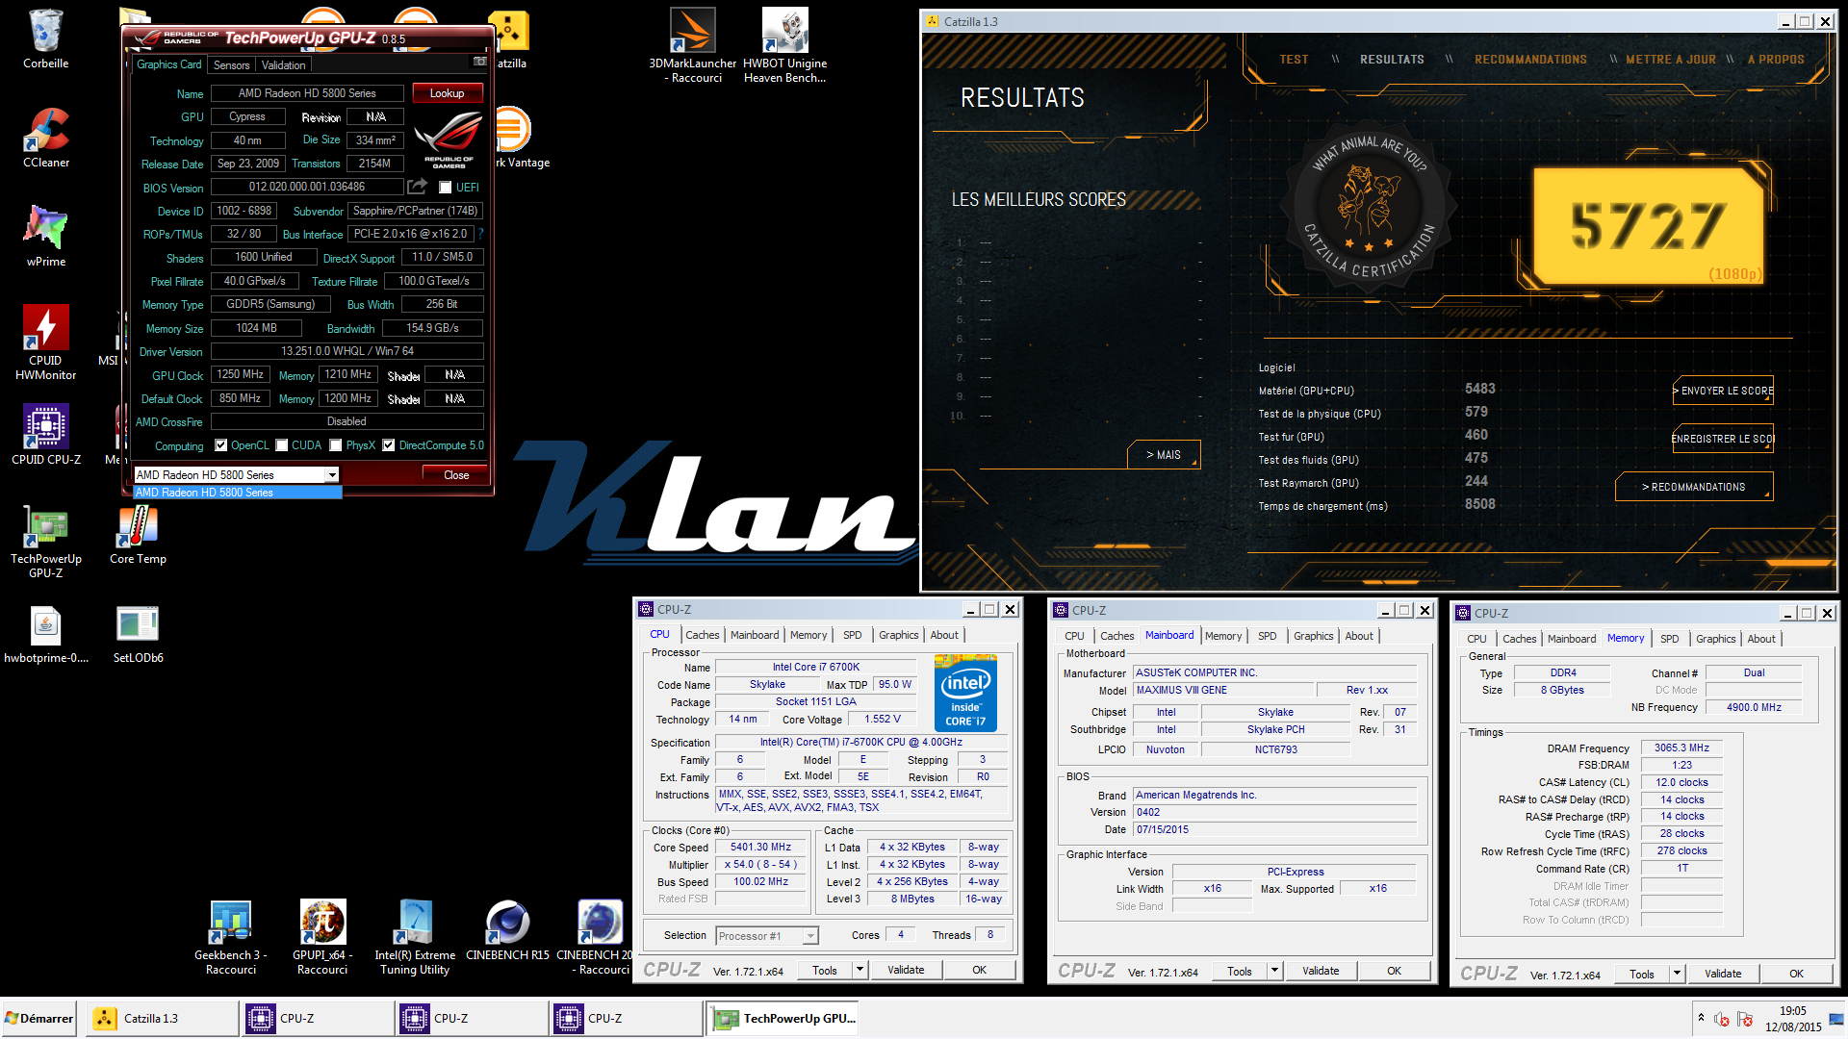Click the DRAM Frequency value field
This screenshot has width=1848, height=1039.
point(1681,748)
